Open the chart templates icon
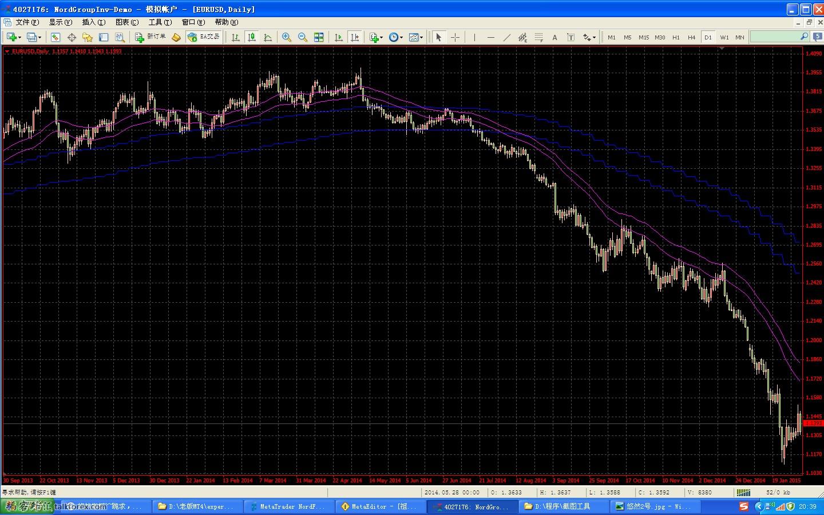 click(x=413, y=37)
